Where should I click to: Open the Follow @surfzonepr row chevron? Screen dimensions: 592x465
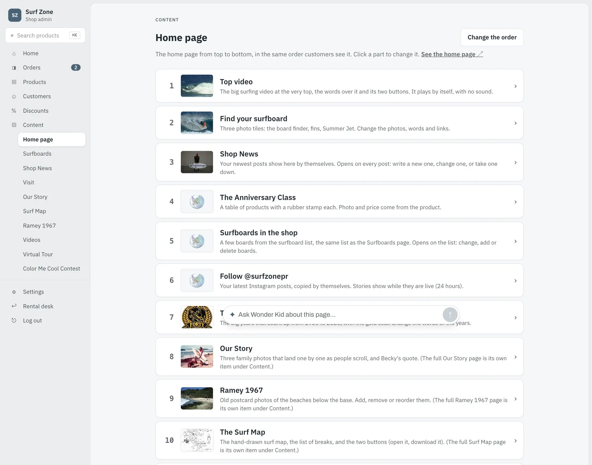[516, 281]
